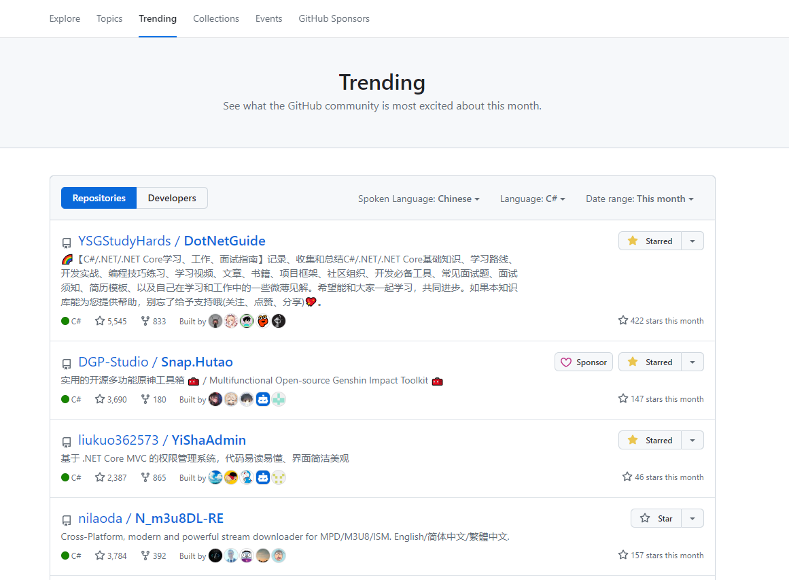Image resolution: width=789 pixels, height=580 pixels.
Task: Click the third contributor avatar of DotNetGuide
Action: (247, 321)
